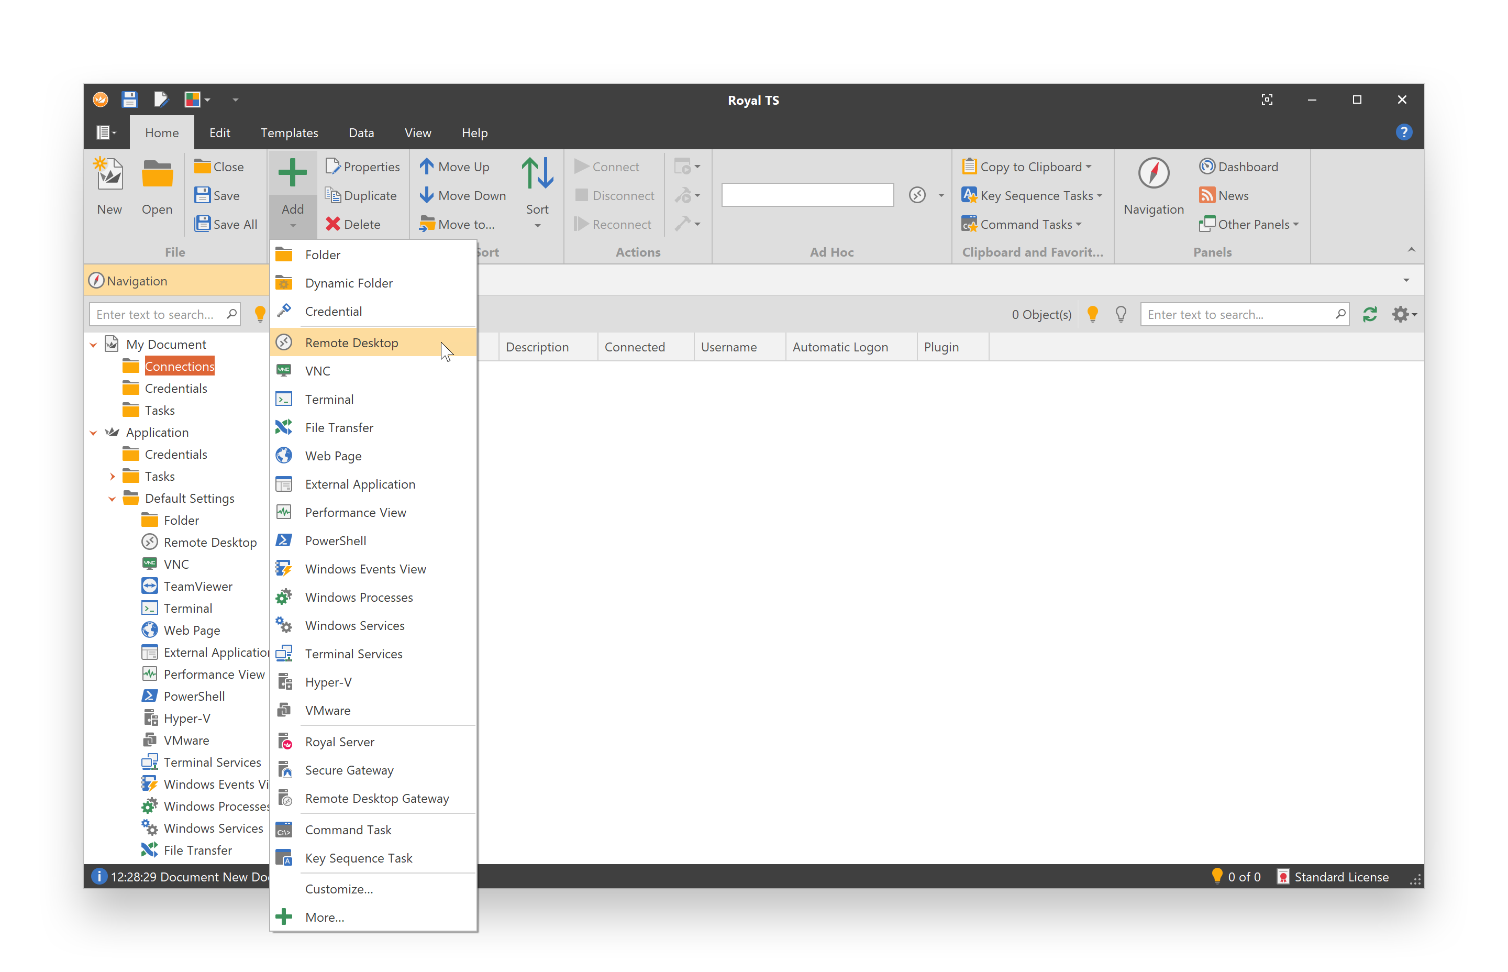Collapse the Application tree node

tap(93, 433)
